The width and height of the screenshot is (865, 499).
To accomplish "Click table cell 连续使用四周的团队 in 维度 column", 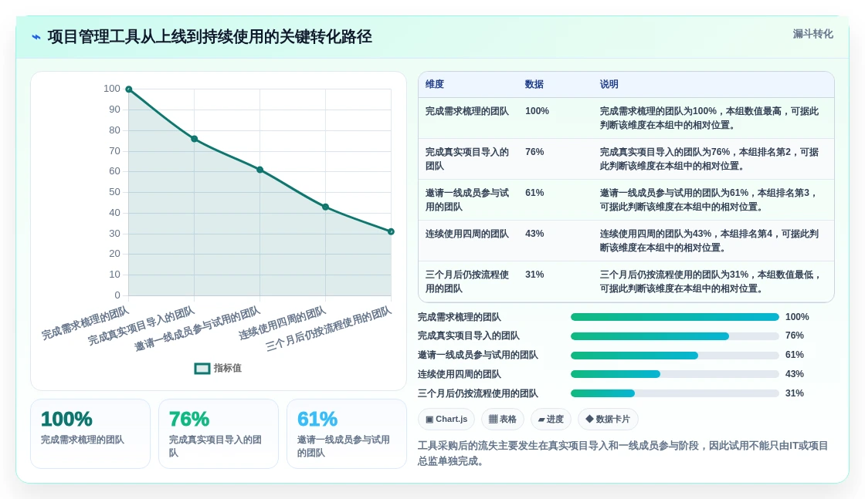I will [x=466, y=234].
